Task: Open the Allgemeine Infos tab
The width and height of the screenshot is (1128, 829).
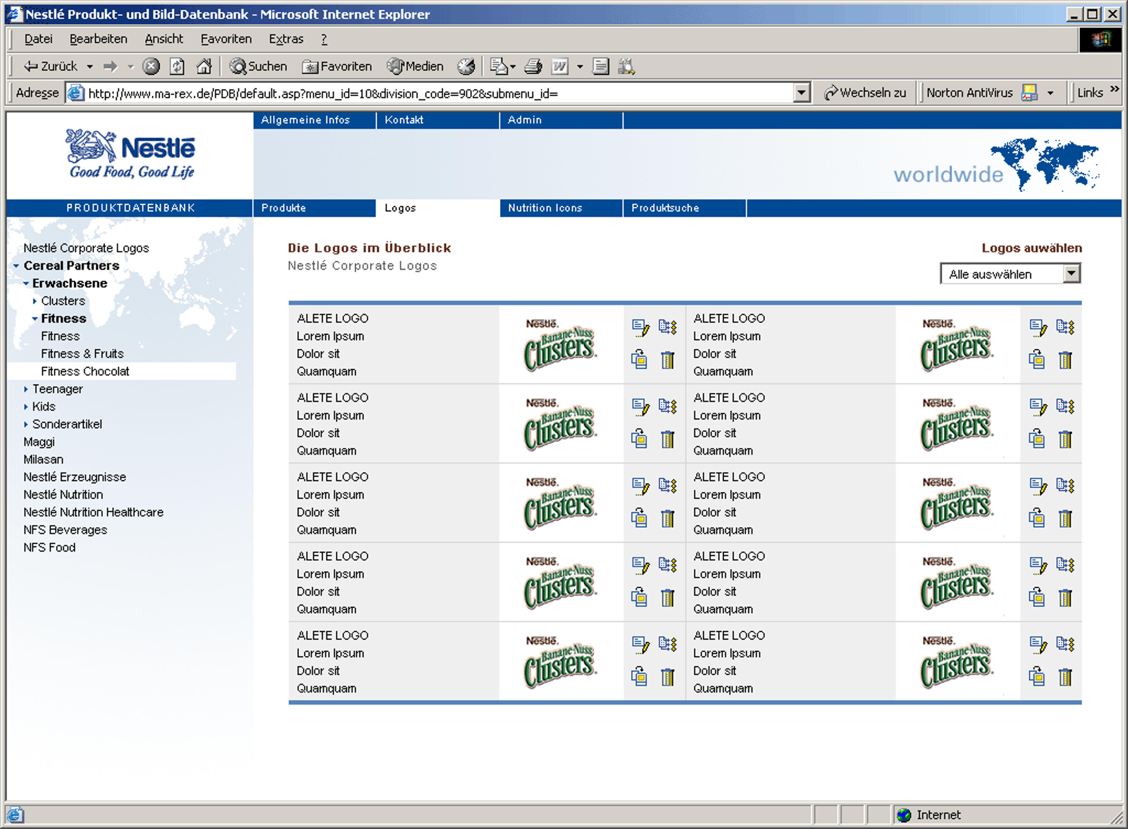Action: 314,120
